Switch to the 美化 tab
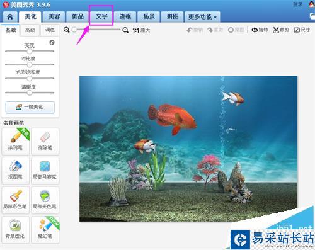This screenshot has height=250, width=315. 30,16
